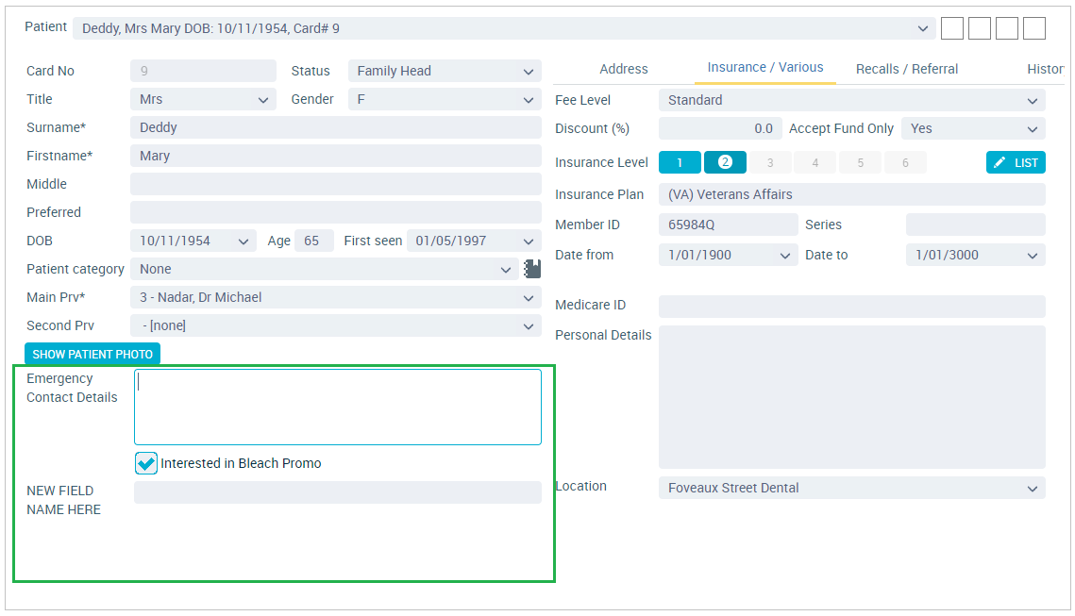Click the Series field
This screenshot has height=616, width=1075.
click(x=976, y=225)
